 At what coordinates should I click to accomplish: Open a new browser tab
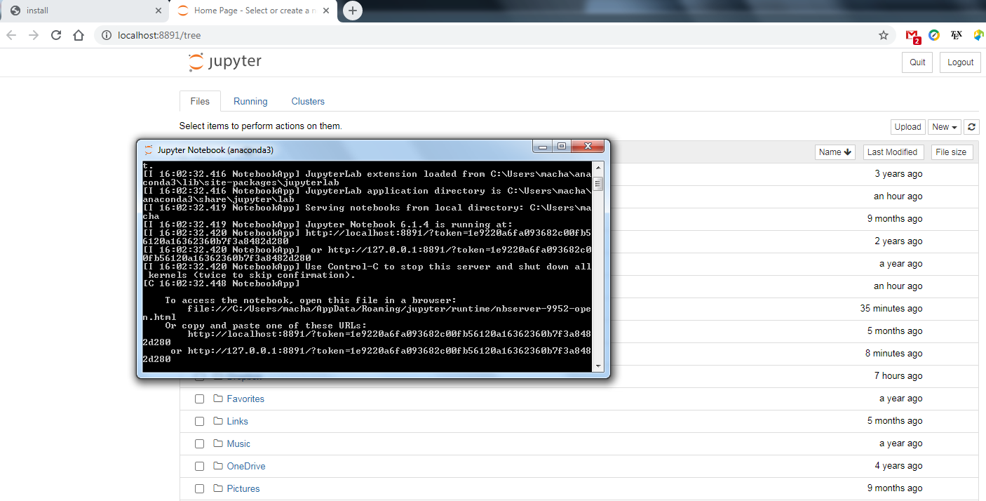pos(353,11)
